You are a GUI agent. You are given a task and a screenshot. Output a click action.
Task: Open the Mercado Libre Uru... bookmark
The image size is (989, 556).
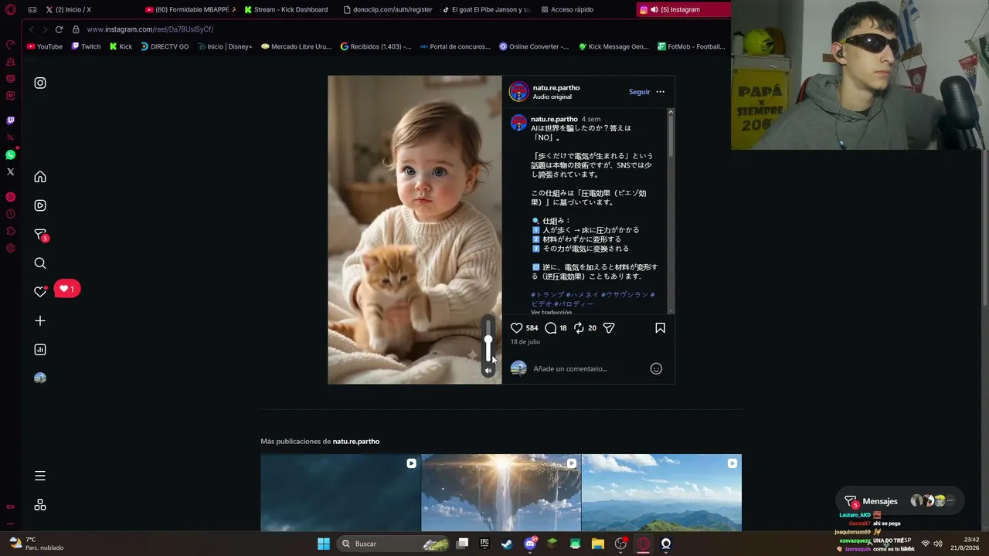(x=296, y=46)
